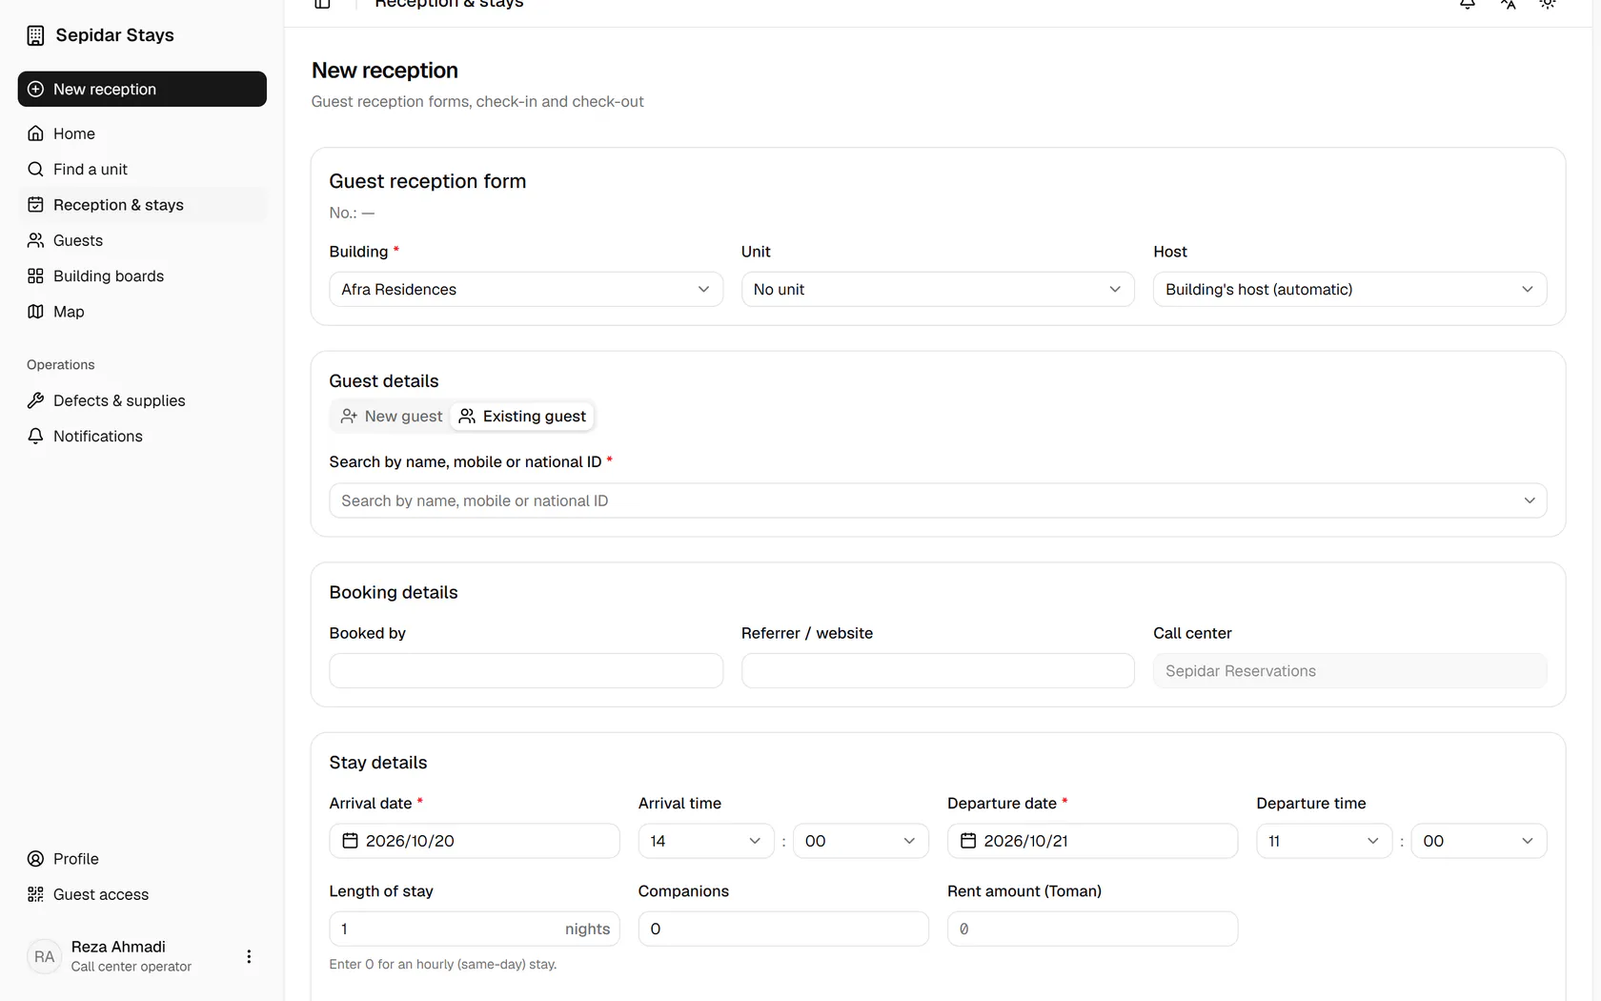Pick the Arrival date 2026/10/20 field
The image size is (1601, 1001).
coord(475,841)
